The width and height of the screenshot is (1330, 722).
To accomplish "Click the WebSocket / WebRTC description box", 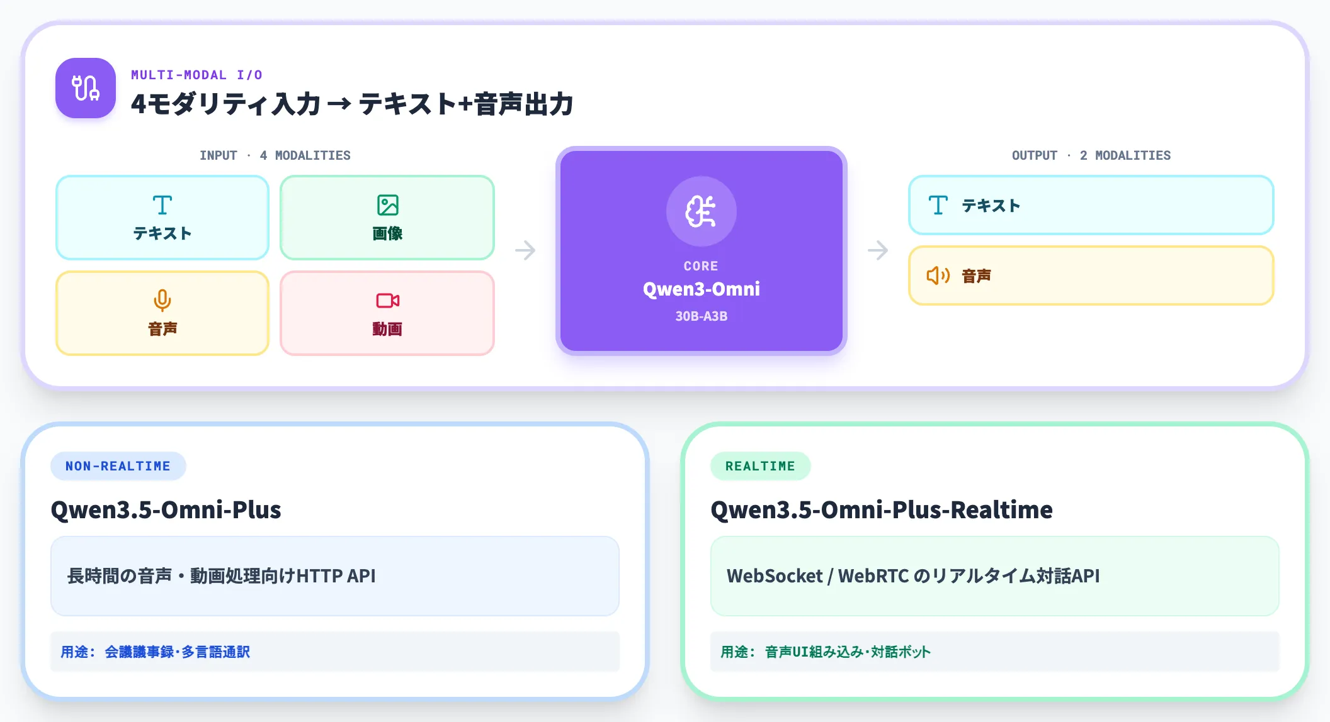I will pyautogui.click(x=995, y=576).
